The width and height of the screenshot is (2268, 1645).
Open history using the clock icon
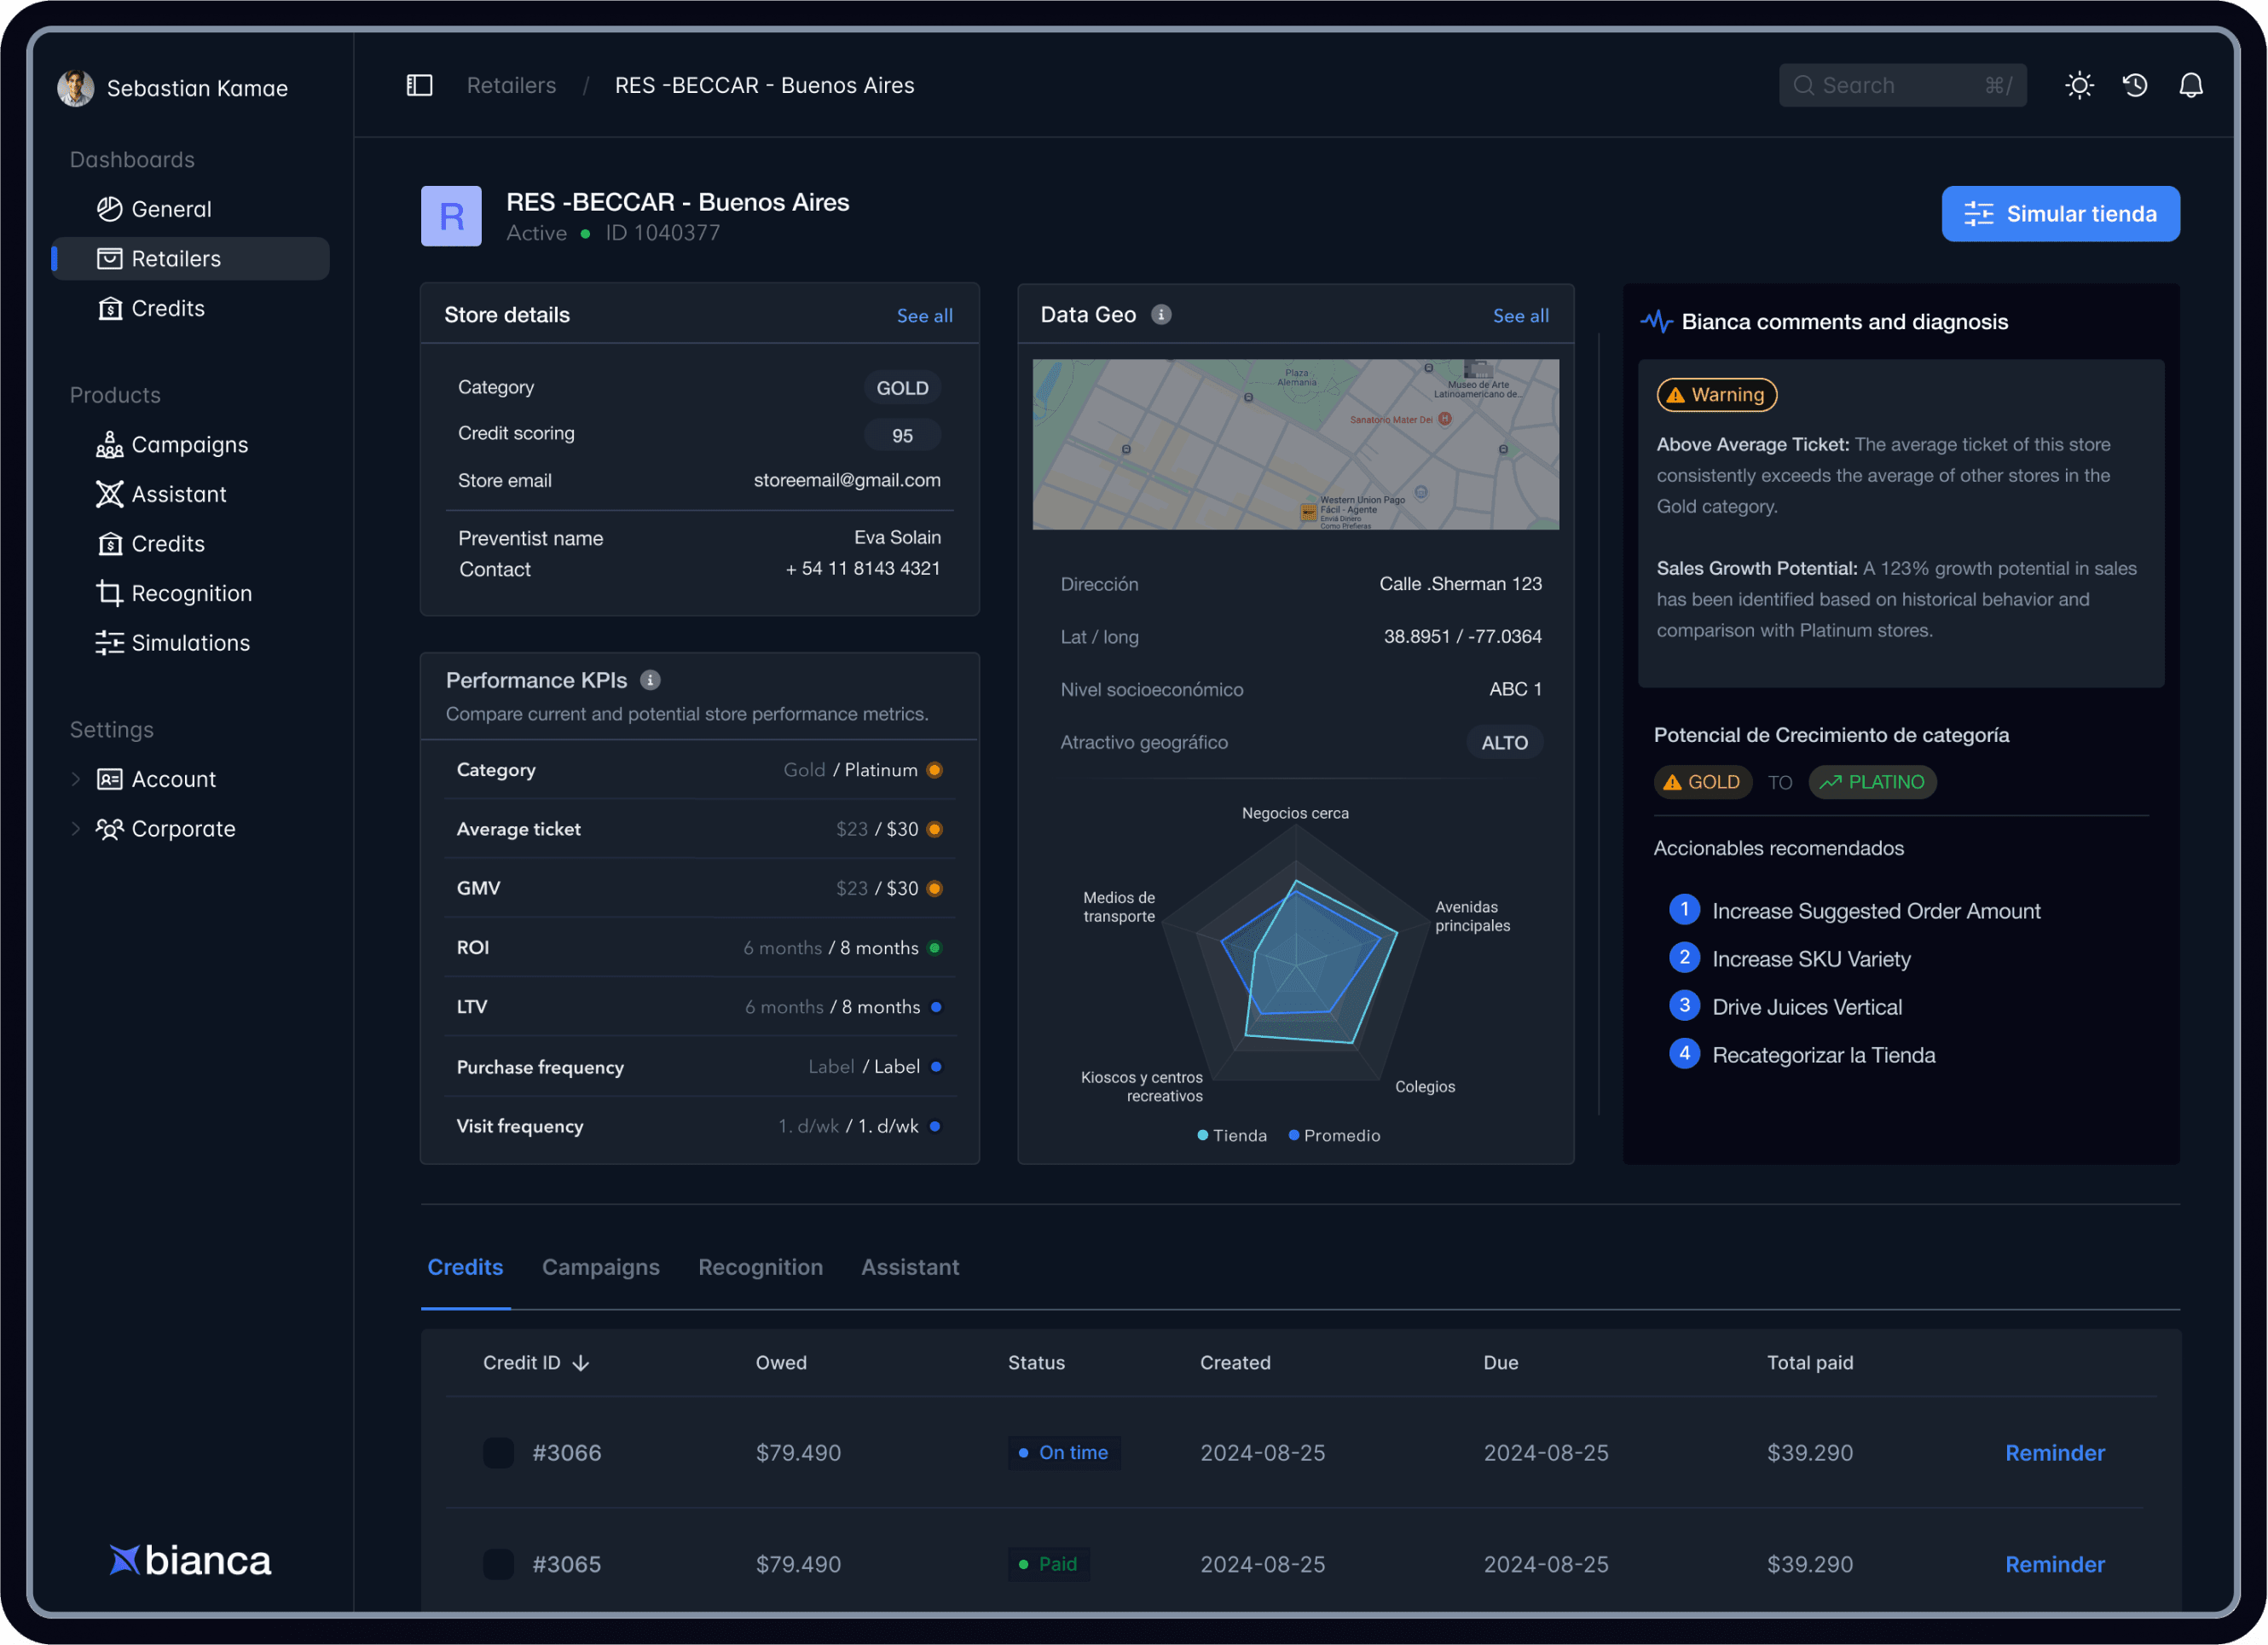point(2135,85)
